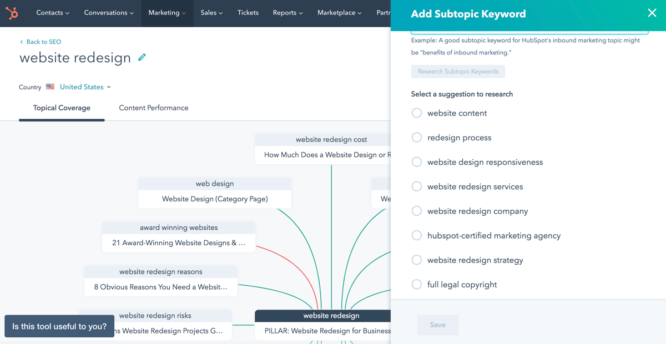
Task: Switch to the Content Performance tab
Action: coord(153,108)
